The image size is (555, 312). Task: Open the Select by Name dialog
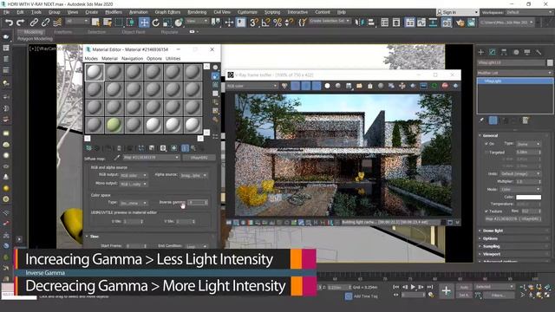(108, 23)
